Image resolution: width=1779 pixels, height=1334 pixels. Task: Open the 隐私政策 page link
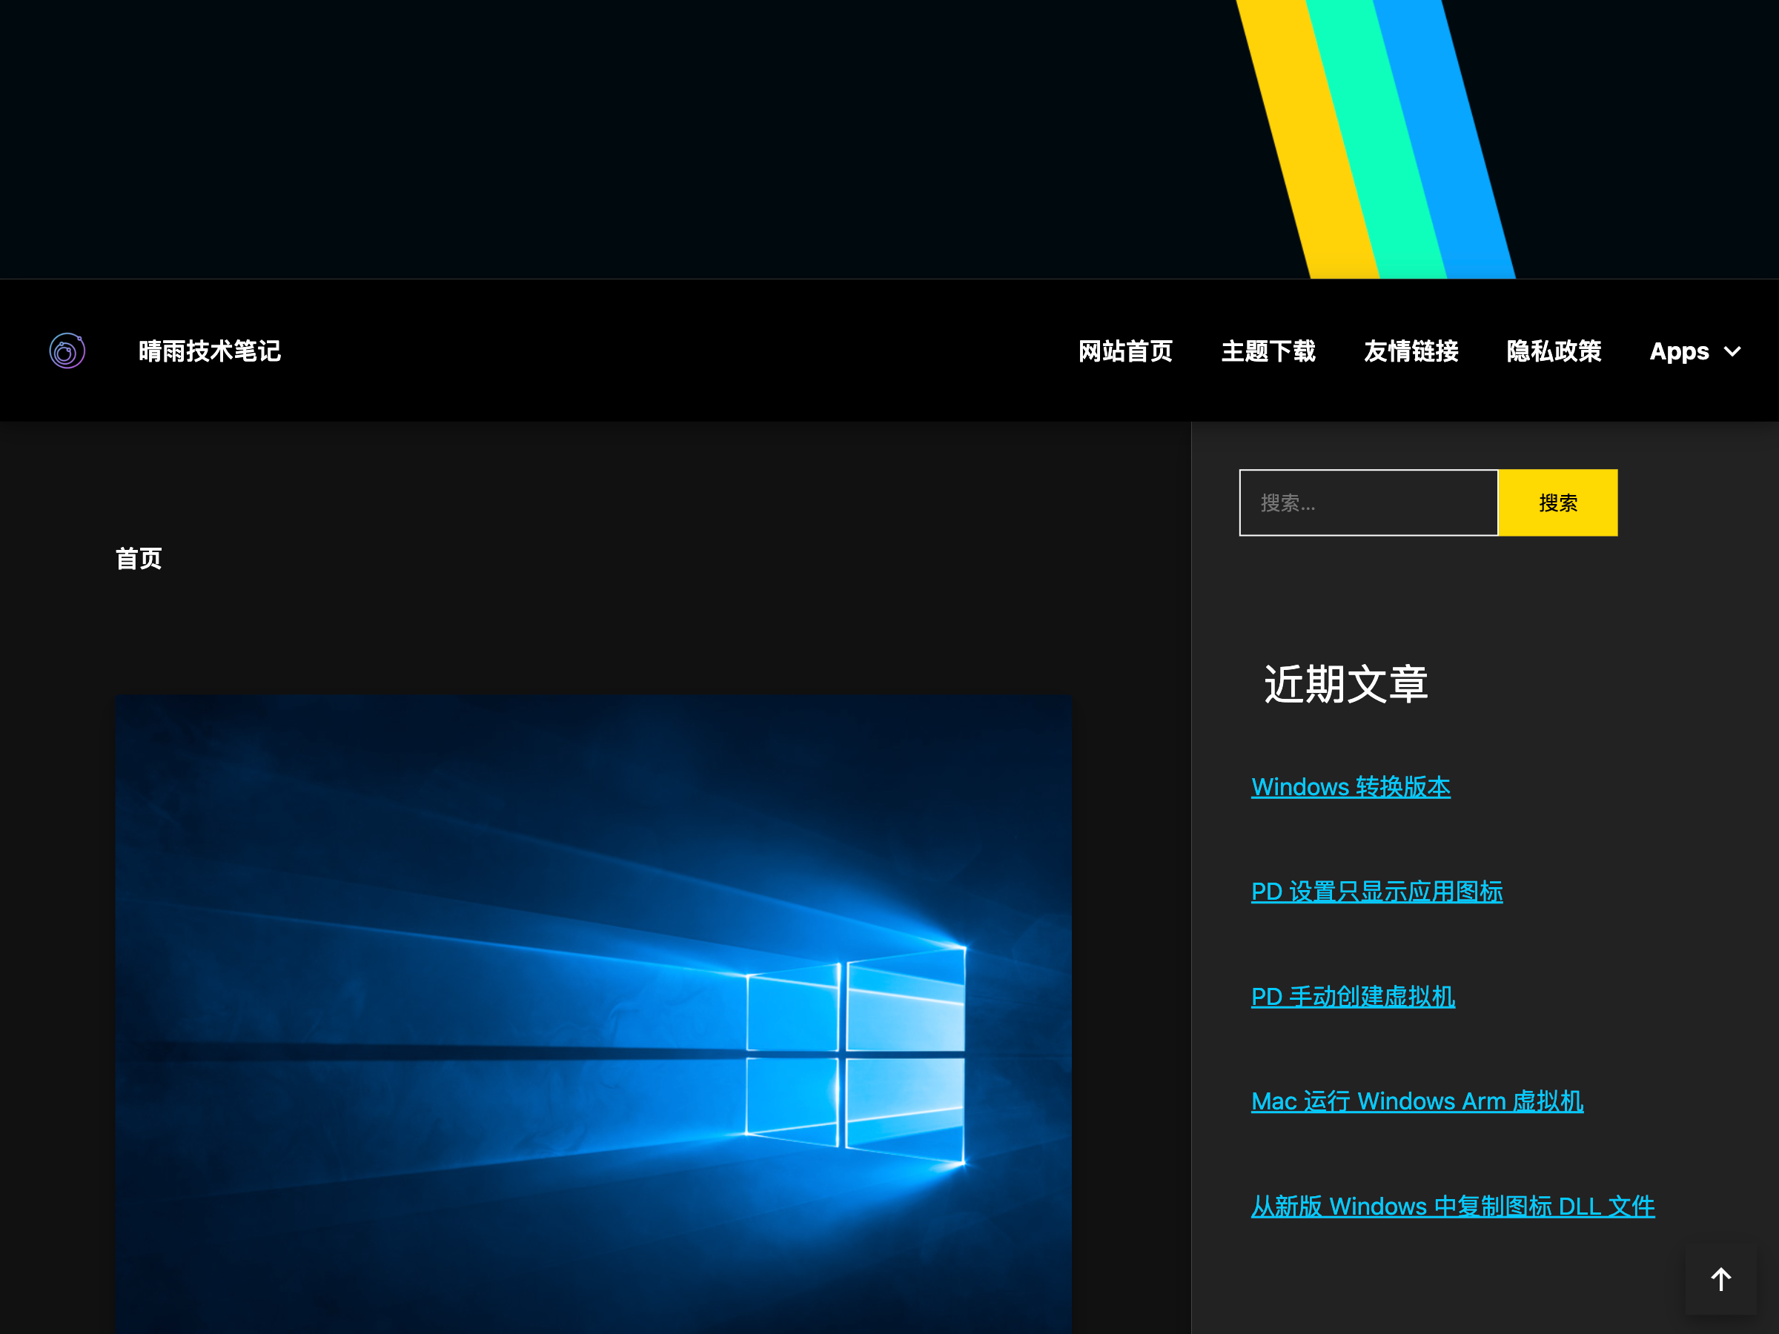click(1553, 351)
